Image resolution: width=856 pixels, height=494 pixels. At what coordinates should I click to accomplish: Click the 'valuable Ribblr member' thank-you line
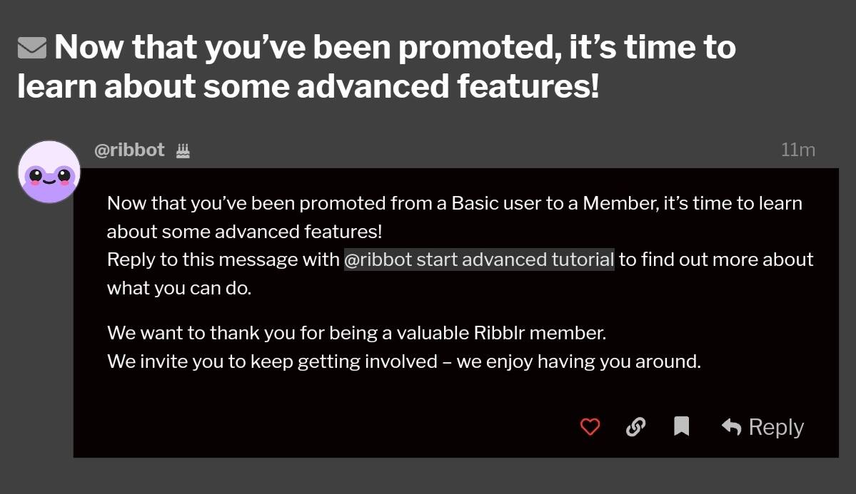356,333
